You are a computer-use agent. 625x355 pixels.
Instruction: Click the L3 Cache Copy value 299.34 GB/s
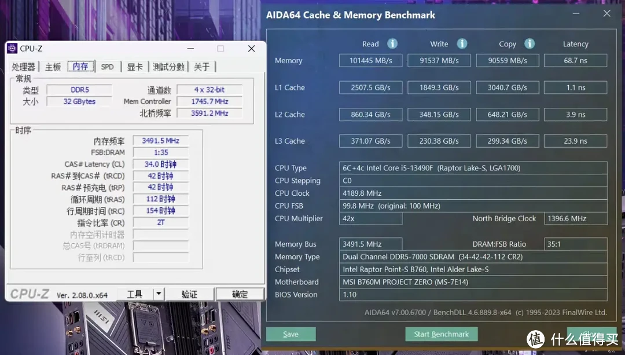tap(508, 141)
